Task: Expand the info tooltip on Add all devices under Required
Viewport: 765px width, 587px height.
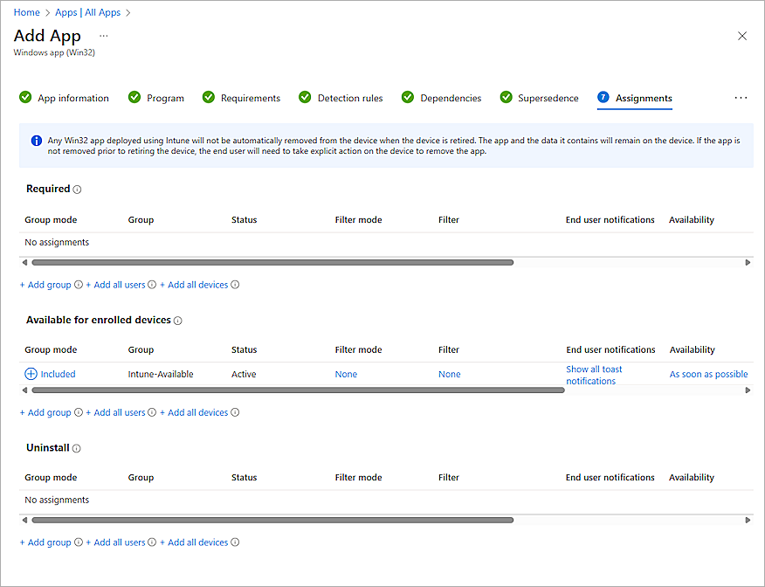Action: 233,284
